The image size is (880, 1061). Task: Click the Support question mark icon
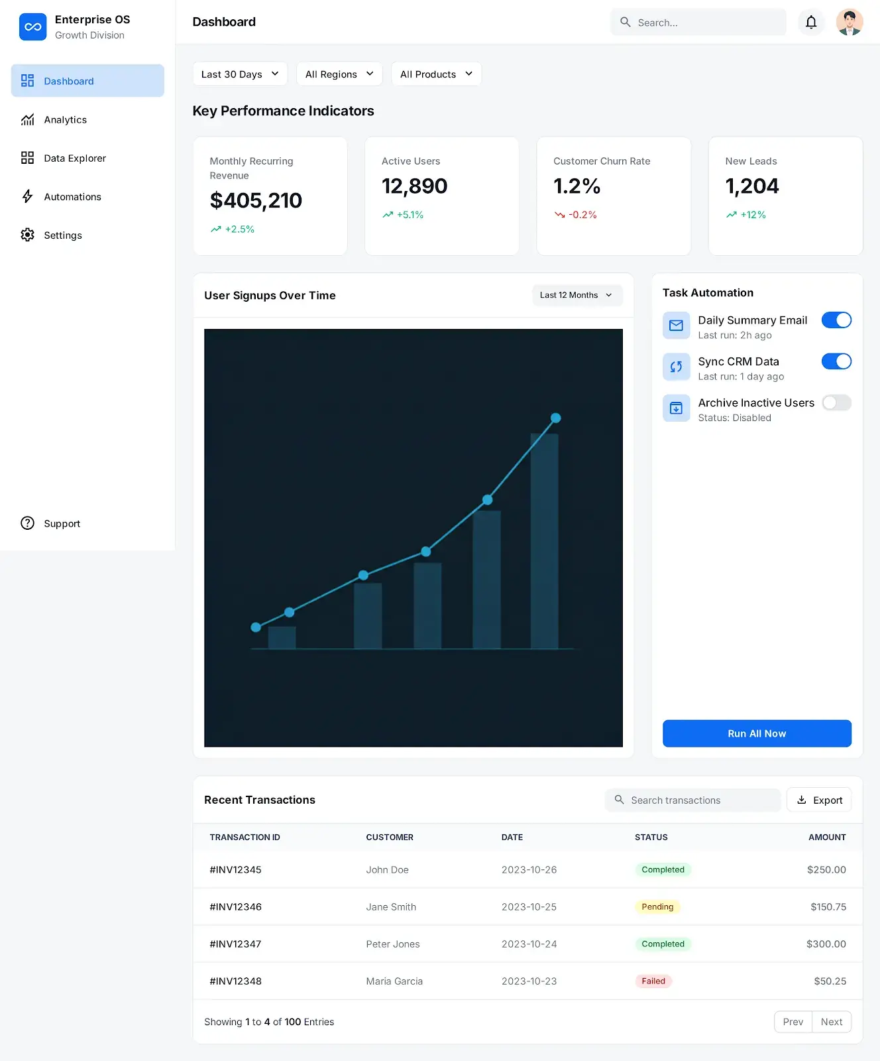(27, 523)
